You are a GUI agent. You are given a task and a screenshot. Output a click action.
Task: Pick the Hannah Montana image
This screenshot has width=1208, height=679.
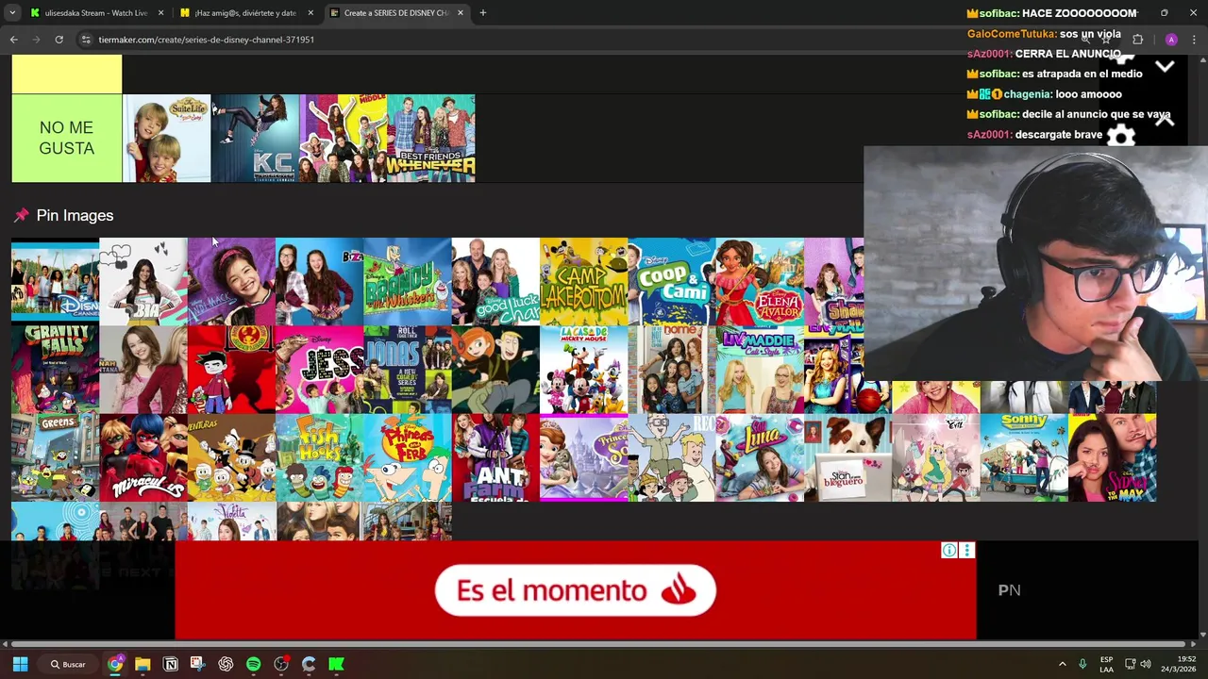coord(143,370)
